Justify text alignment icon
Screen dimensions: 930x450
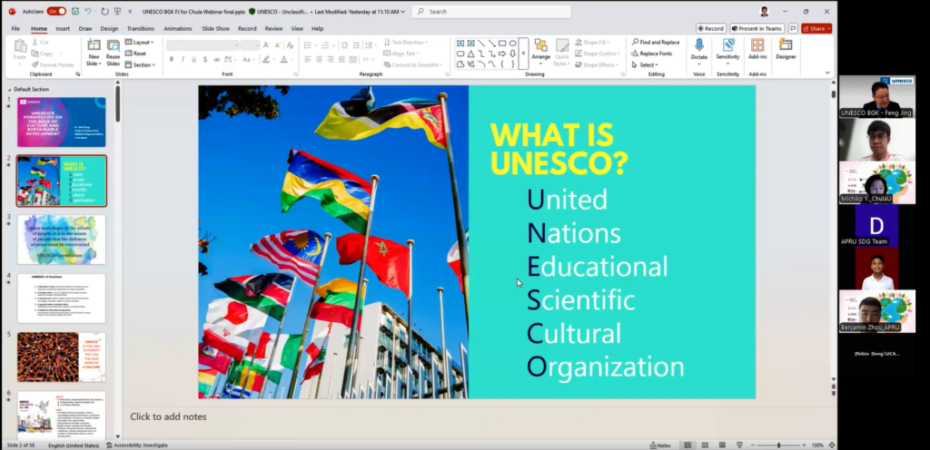tap(342, 59)
